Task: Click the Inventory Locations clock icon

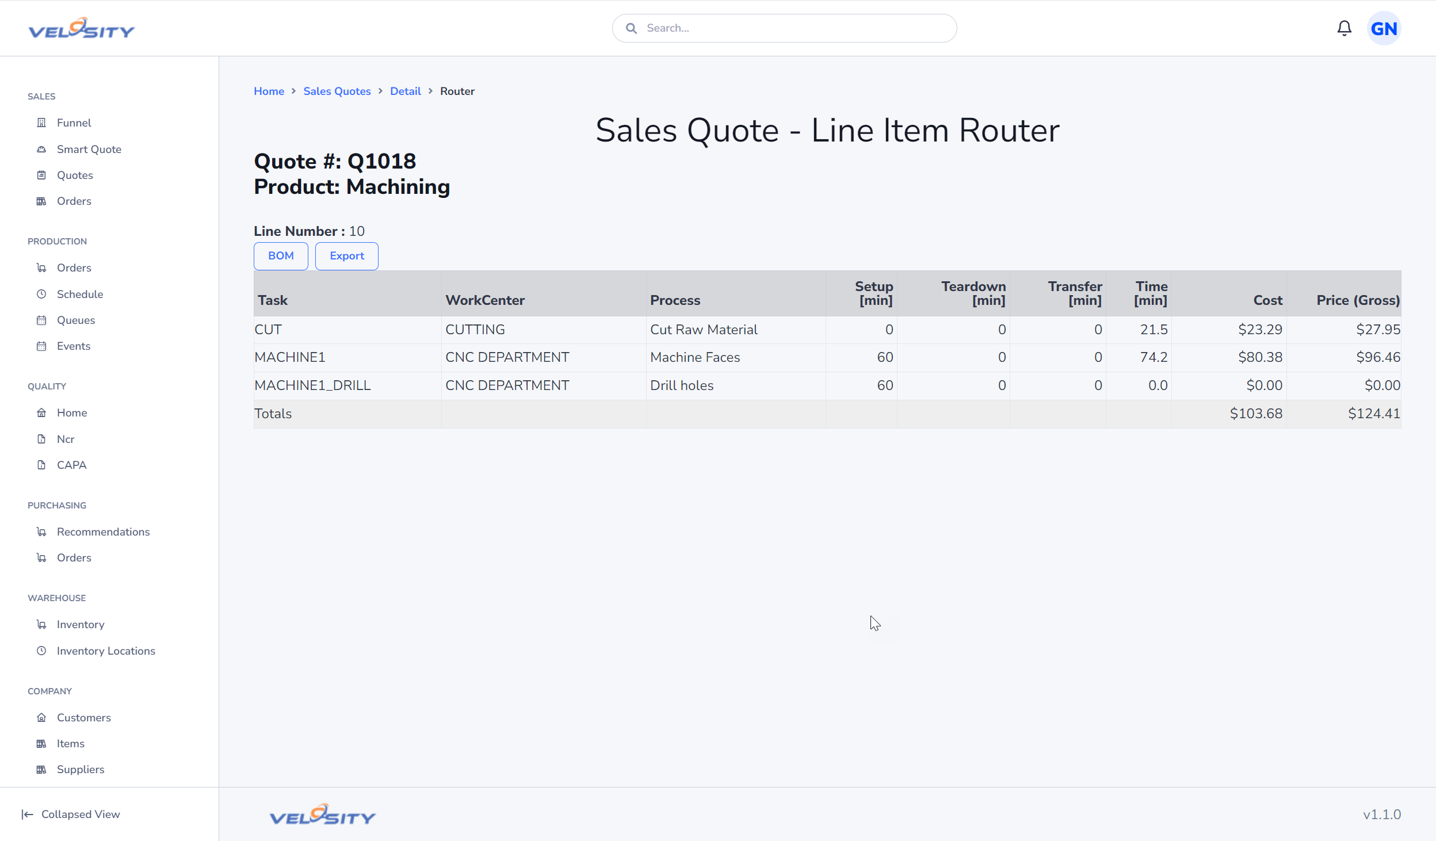Action: click(x=41, y=651)
